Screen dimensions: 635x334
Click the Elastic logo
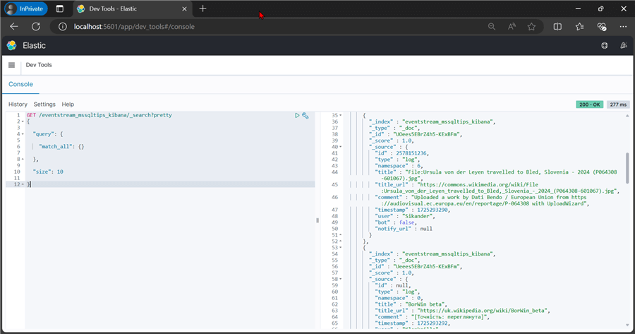point(11,45)
